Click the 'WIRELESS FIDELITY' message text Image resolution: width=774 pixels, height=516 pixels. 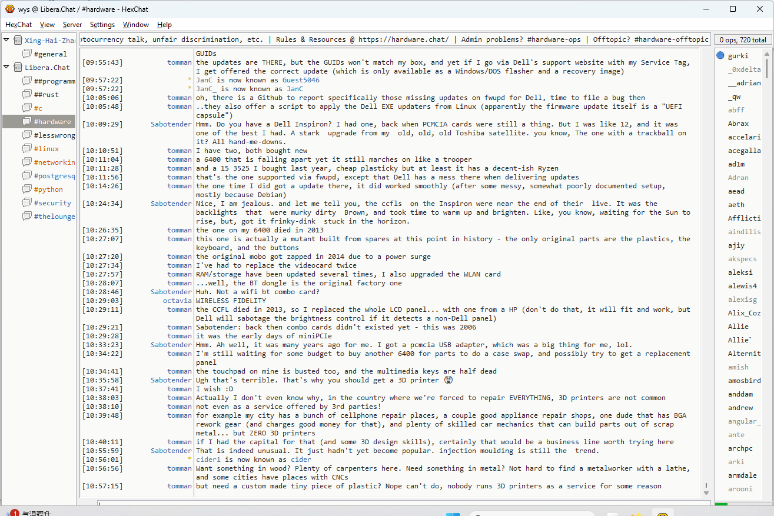pos(231,301)
